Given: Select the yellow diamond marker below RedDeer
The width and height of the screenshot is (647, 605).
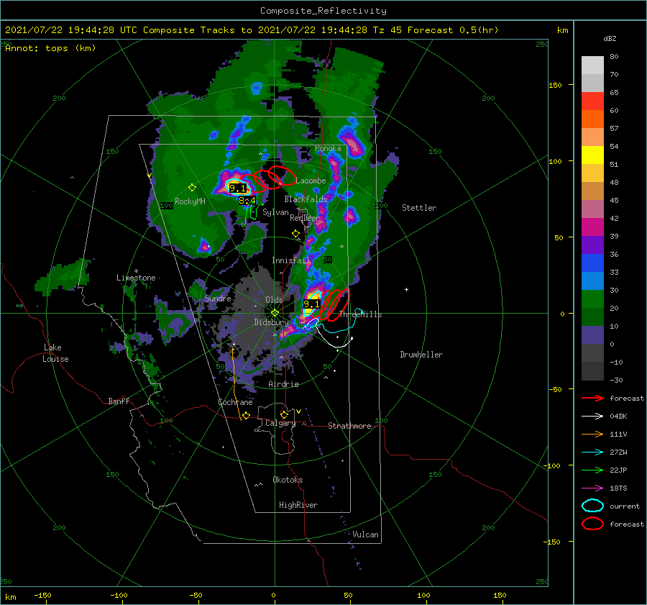Looking at the screenshot, I should [x=295, y=234].
